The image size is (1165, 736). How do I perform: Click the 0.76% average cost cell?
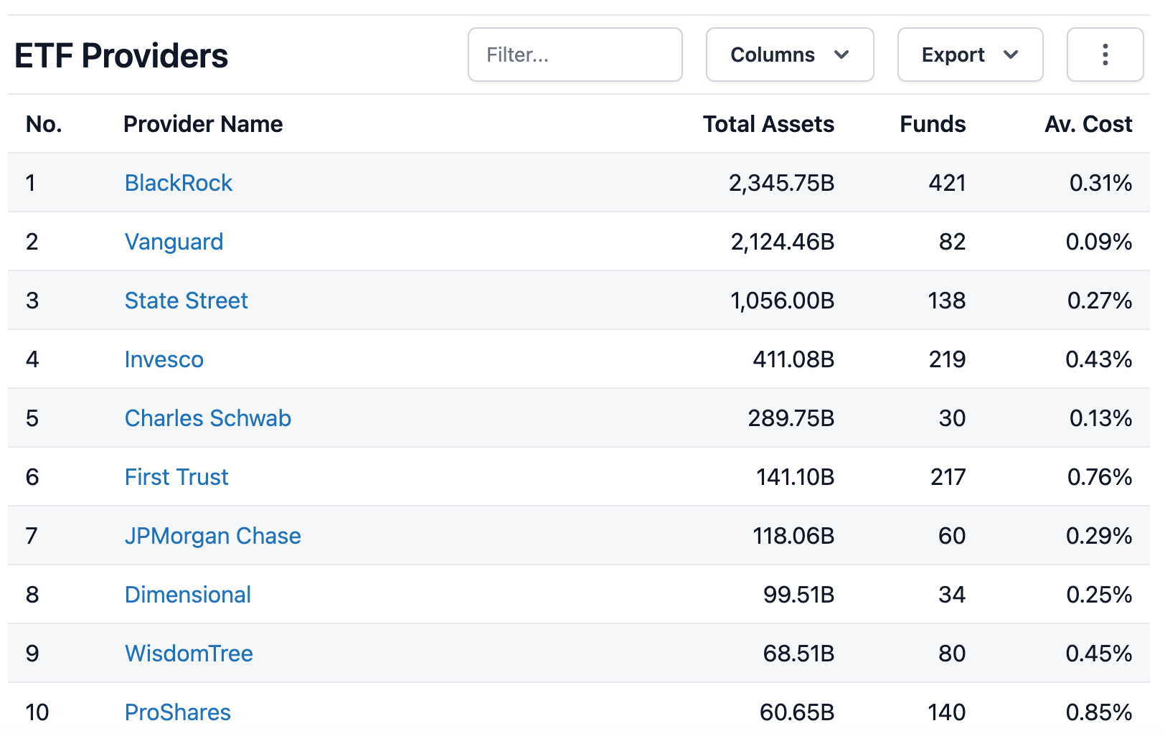pyautogui.click(x=1100, y=477)
